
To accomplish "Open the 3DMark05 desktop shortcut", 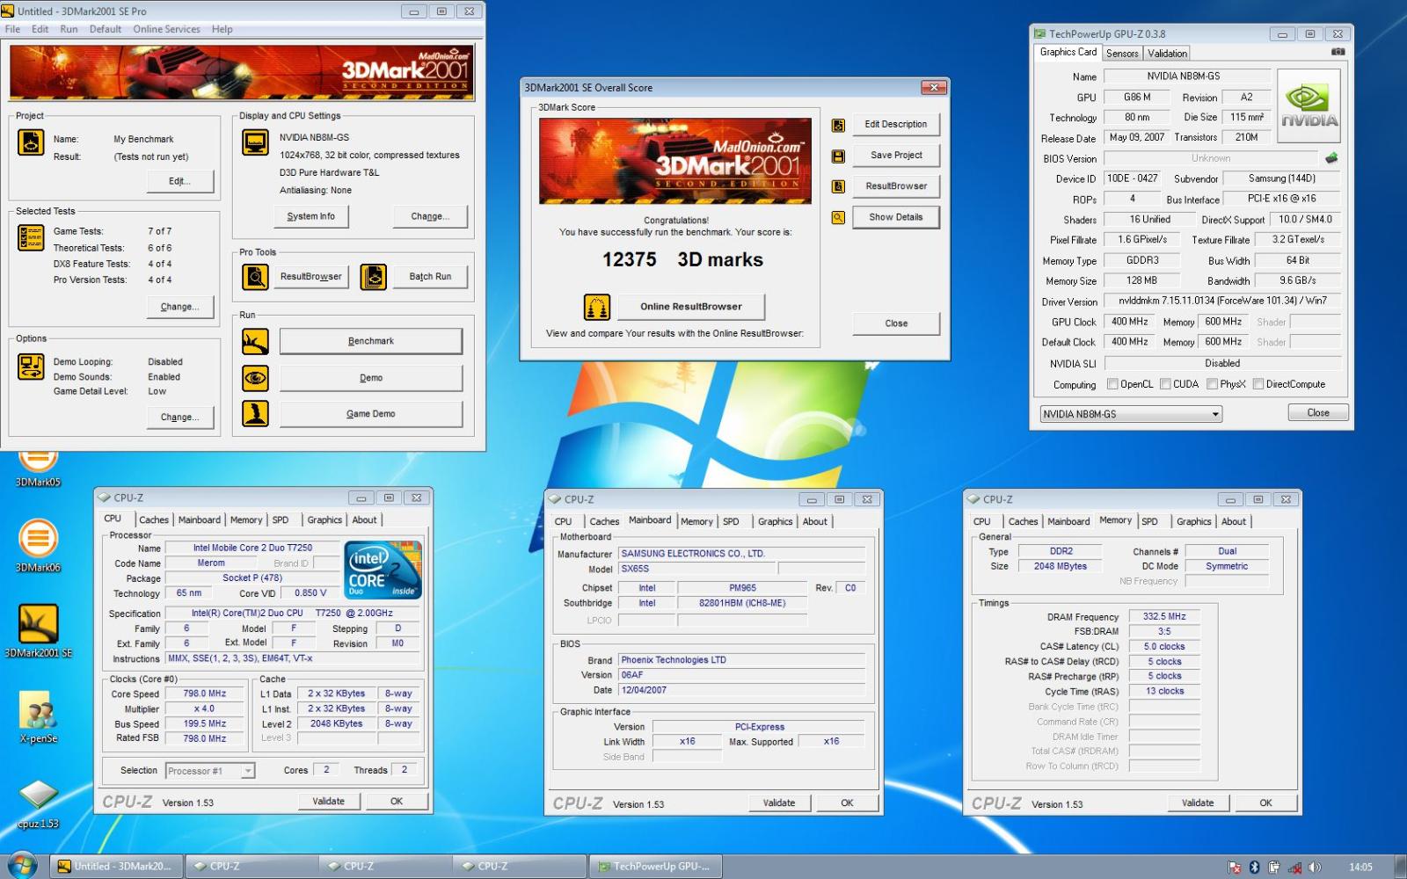I will pyautogui.click(x=38, y=467).
